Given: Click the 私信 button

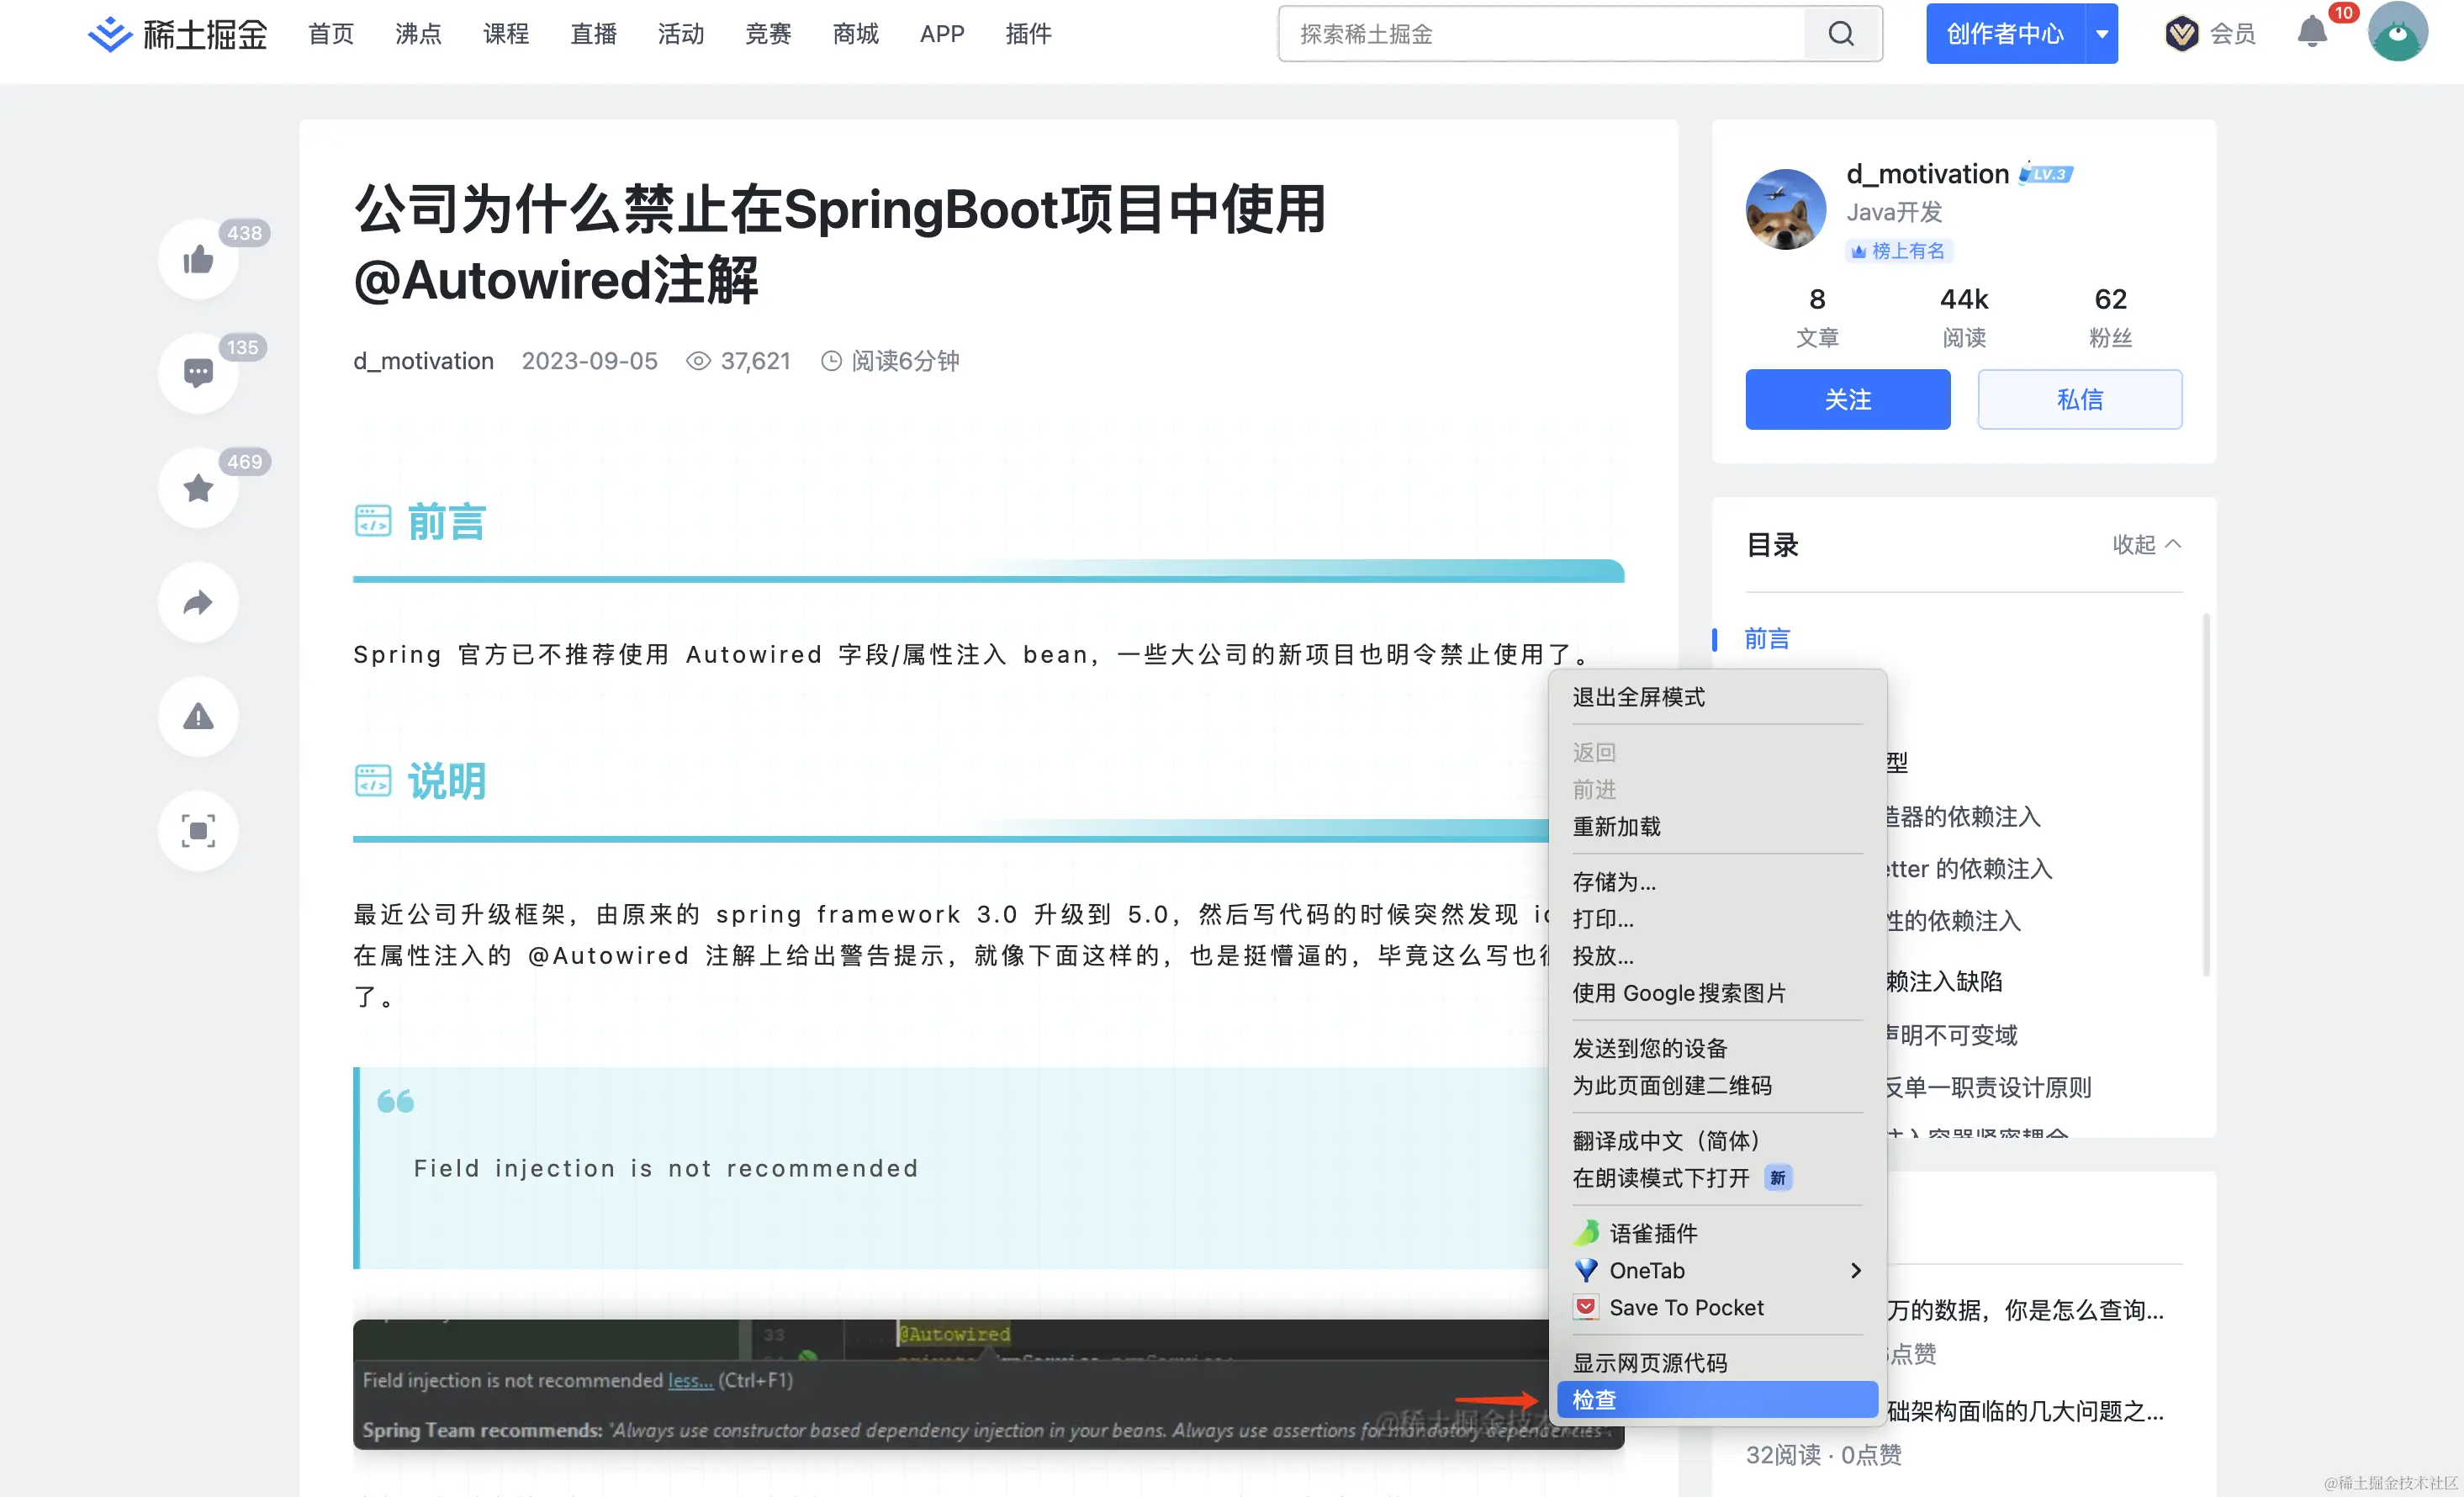Looking at the screenshot, I should click(2079, 399).
